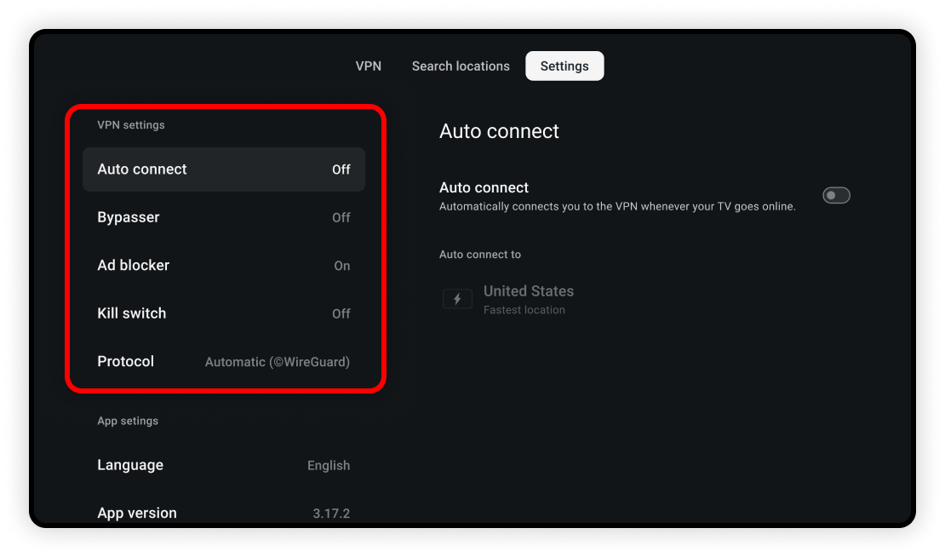Open Bypasser settings
945x557 pixels.
pyautogui.click(x=224, y=218)
